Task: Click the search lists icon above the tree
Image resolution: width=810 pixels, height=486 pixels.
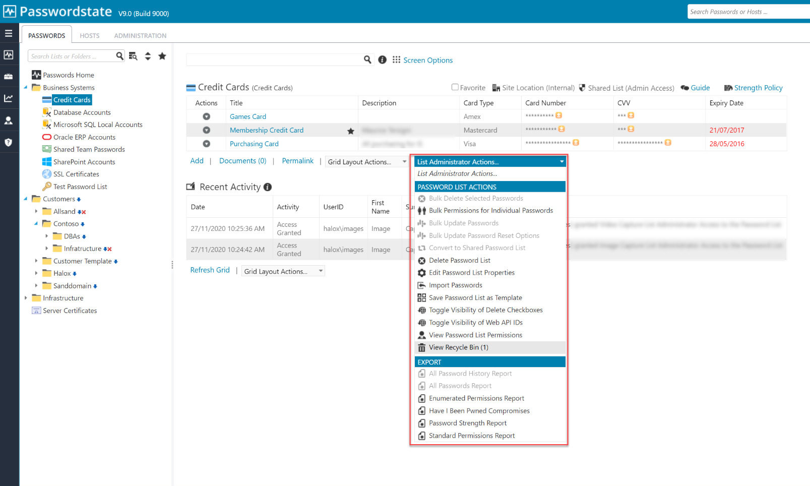Action: click(132, 56)
